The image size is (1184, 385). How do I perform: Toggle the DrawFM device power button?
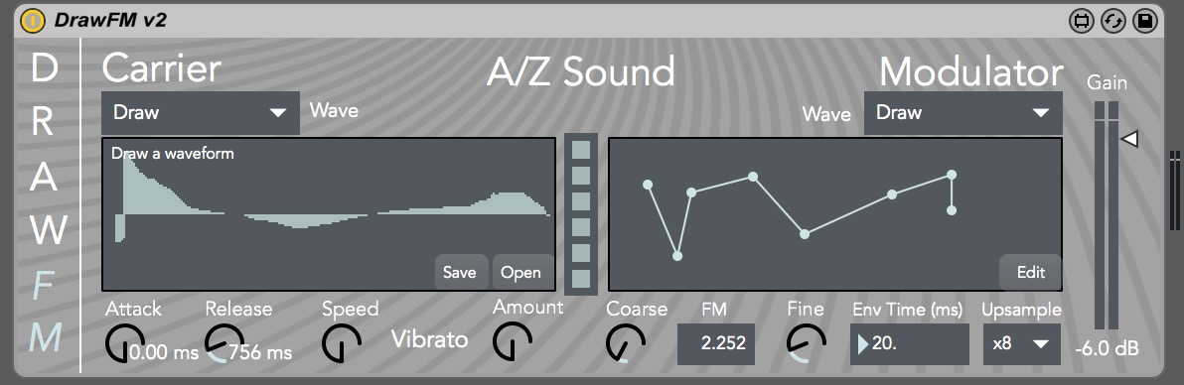pos(33,21)
